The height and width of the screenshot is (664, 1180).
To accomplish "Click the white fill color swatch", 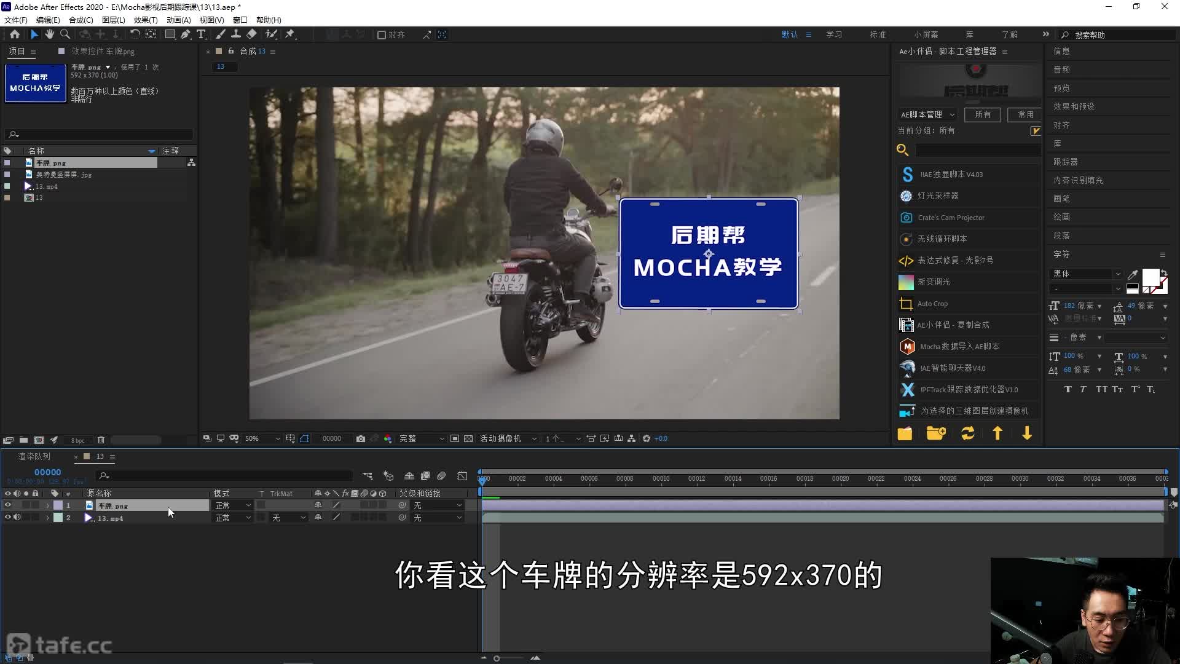I will pos(1150,277).
